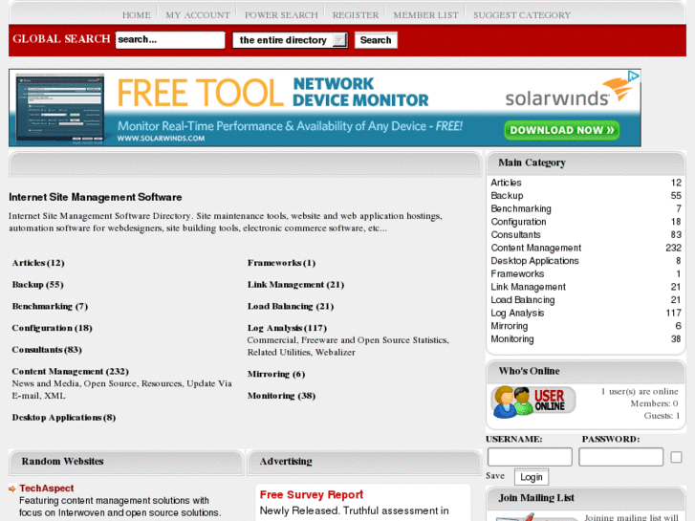The height and width of the screenshot is (521, 695).
Task: Focus the global search text field
Action: (x=170, y=40)
